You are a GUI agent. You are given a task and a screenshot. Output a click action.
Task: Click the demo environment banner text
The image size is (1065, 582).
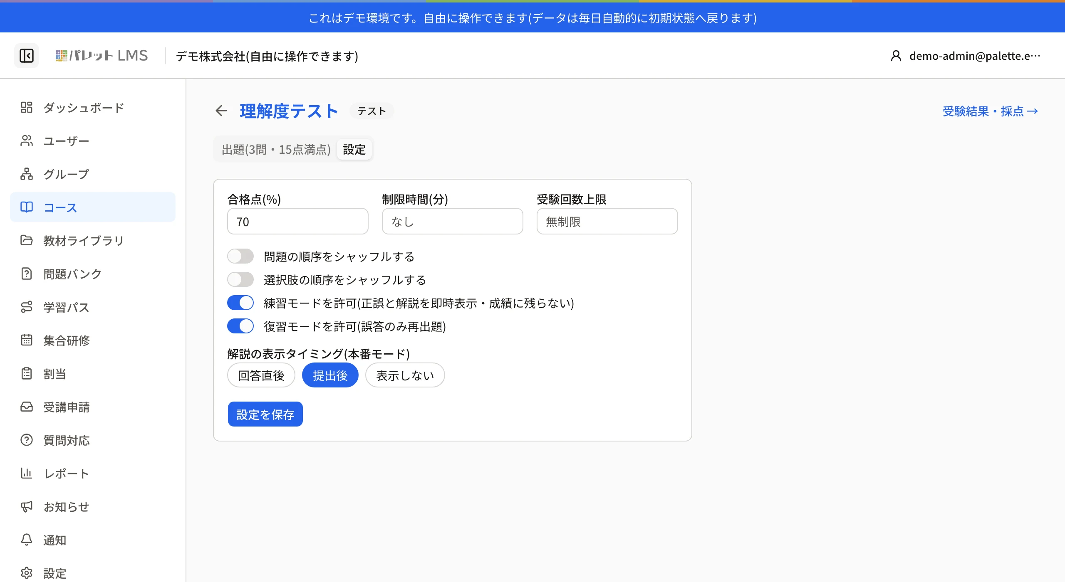pos(532,18)
